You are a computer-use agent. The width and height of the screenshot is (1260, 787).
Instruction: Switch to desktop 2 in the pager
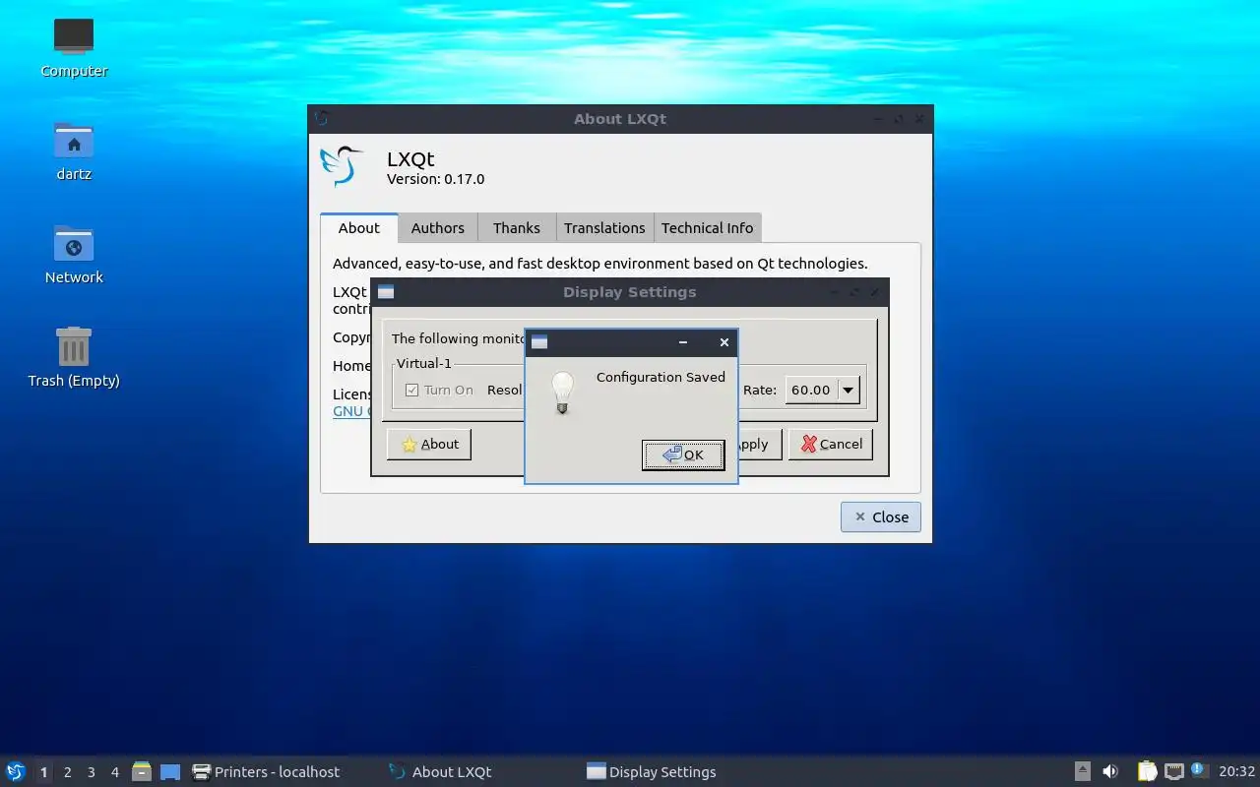coord(68,772)
